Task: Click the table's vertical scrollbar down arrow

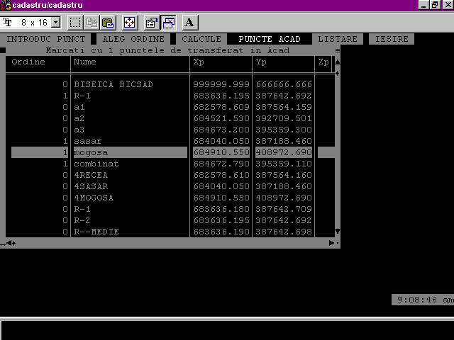Action: (x=337, y=232)
